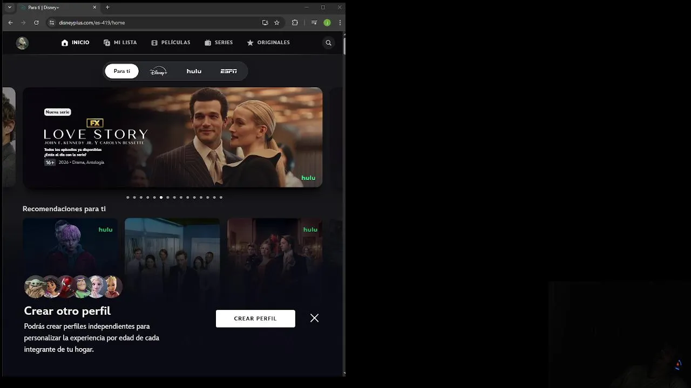The image size is (691, 388).
Task: Open media controls icon in toolbar
Action: pyautogui.click(x=314, y=23)
